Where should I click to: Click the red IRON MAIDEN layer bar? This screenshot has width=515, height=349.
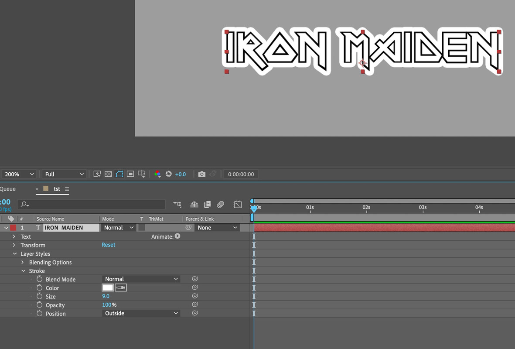(384, 227)
